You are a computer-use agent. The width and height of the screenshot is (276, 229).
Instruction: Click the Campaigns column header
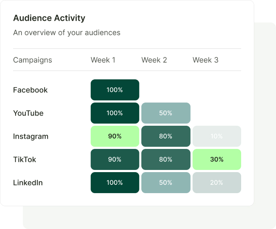33,60
